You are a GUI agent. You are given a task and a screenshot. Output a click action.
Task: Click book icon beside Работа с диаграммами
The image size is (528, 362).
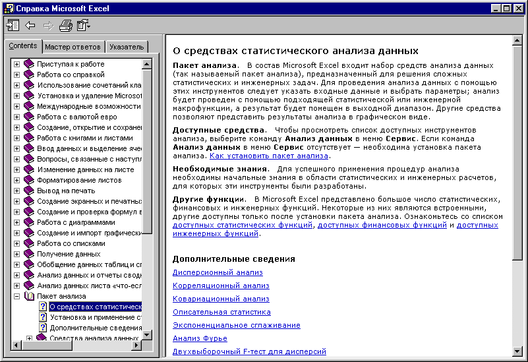click(x=29, y=222)
